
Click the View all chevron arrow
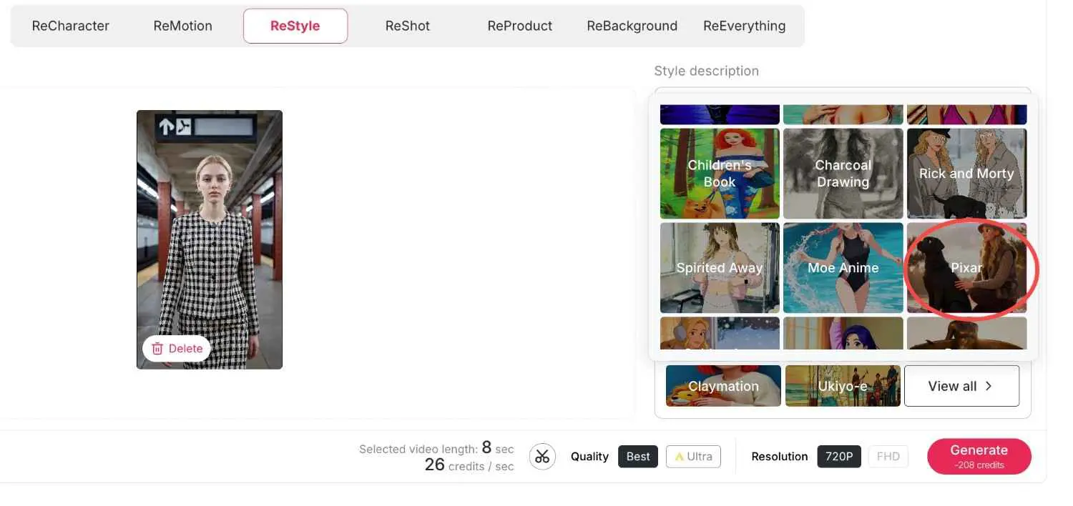(989, 385)
